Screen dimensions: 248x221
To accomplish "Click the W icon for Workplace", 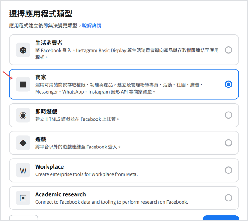I will (x=23, y=170).
